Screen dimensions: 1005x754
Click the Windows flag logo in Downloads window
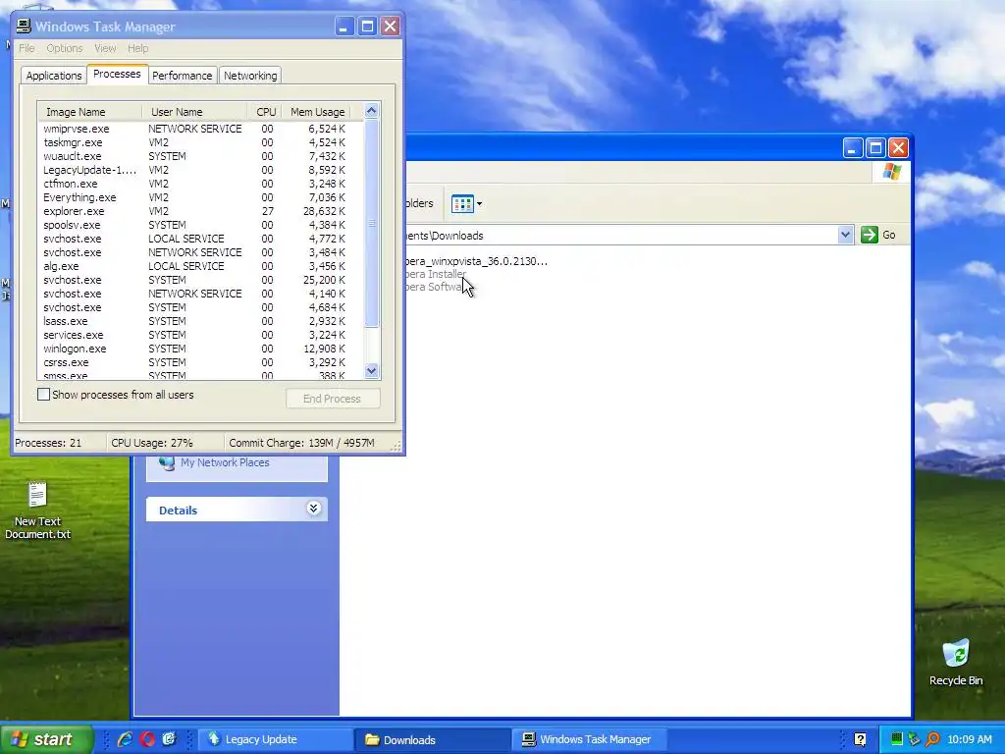[x=891, y=172]
